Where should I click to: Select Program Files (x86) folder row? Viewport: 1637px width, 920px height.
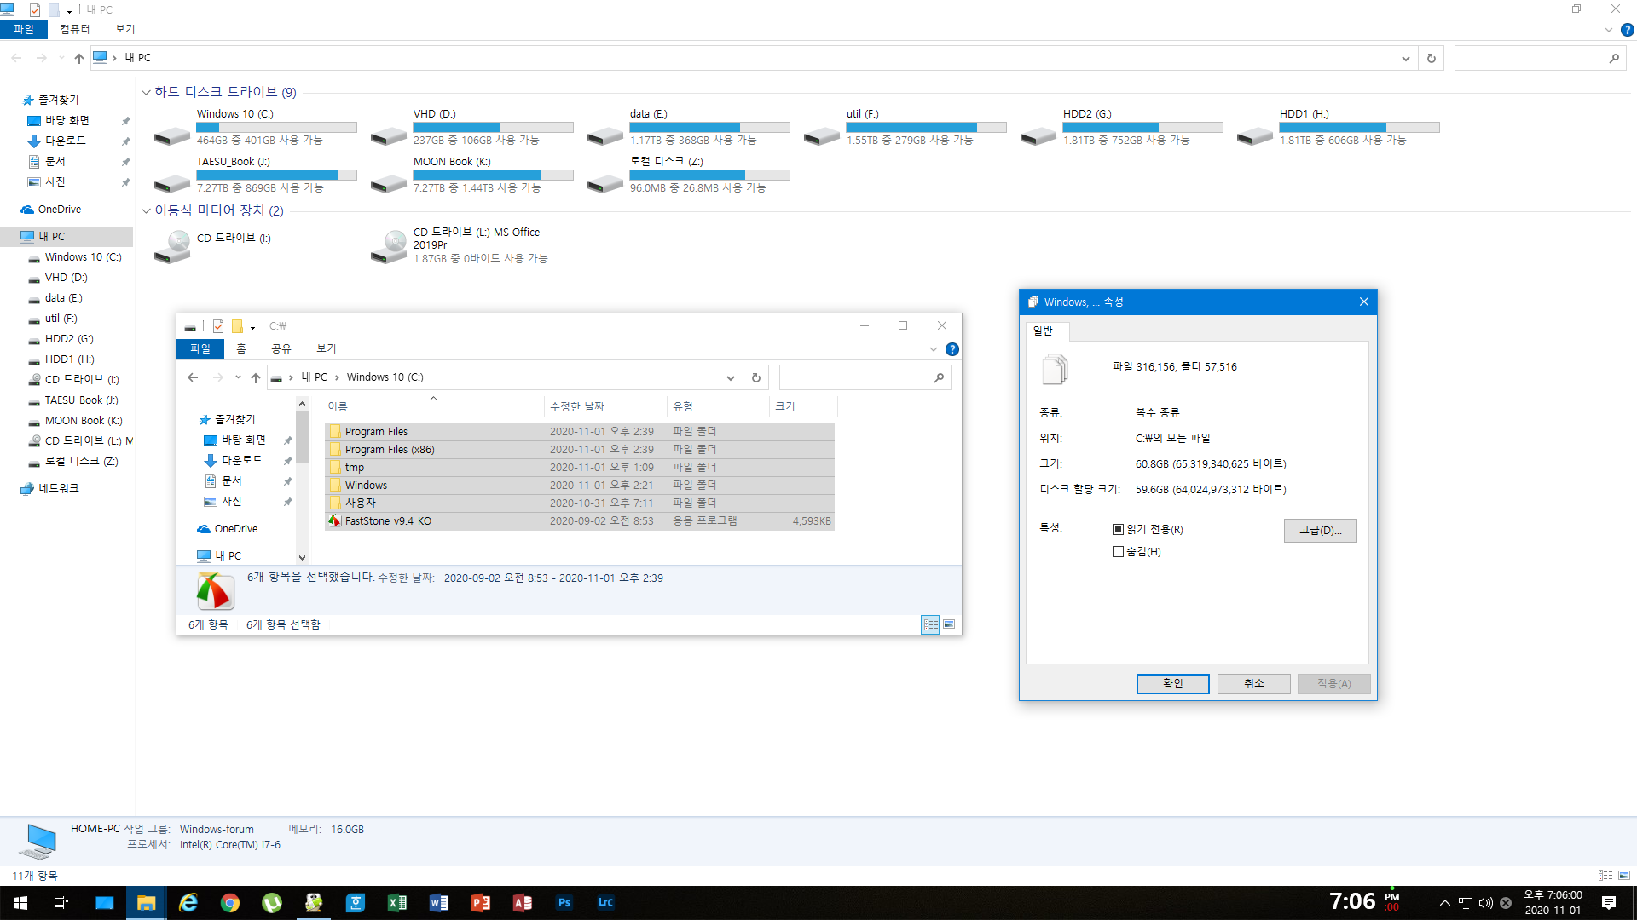(580, 449)
